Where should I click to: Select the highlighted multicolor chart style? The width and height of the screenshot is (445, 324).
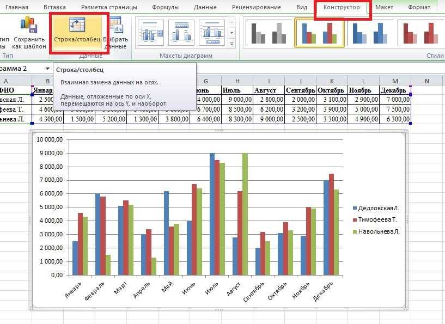[x=319, y=33]
